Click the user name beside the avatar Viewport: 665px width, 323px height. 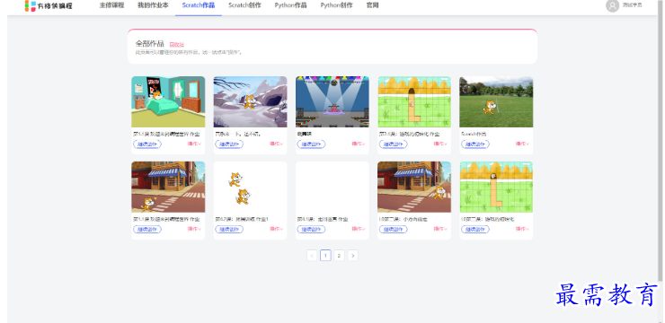632,5
